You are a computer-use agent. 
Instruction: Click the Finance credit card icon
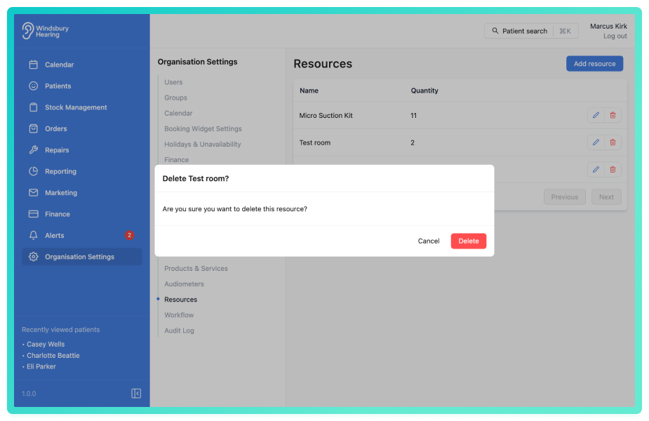pyautogui.click(x=34, y=214)
